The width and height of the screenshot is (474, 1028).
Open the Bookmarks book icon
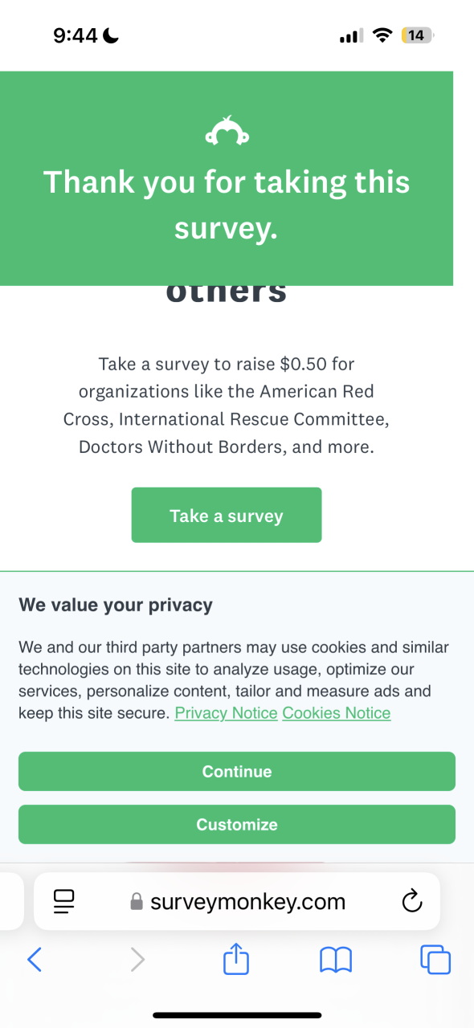(336, 959)
